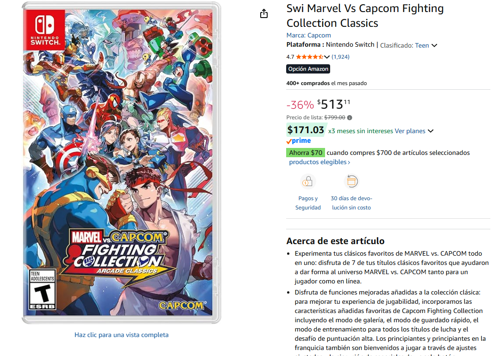Click the 30-day return box icon
This screenshot has height=356, width=501.
tap(351, 182)
